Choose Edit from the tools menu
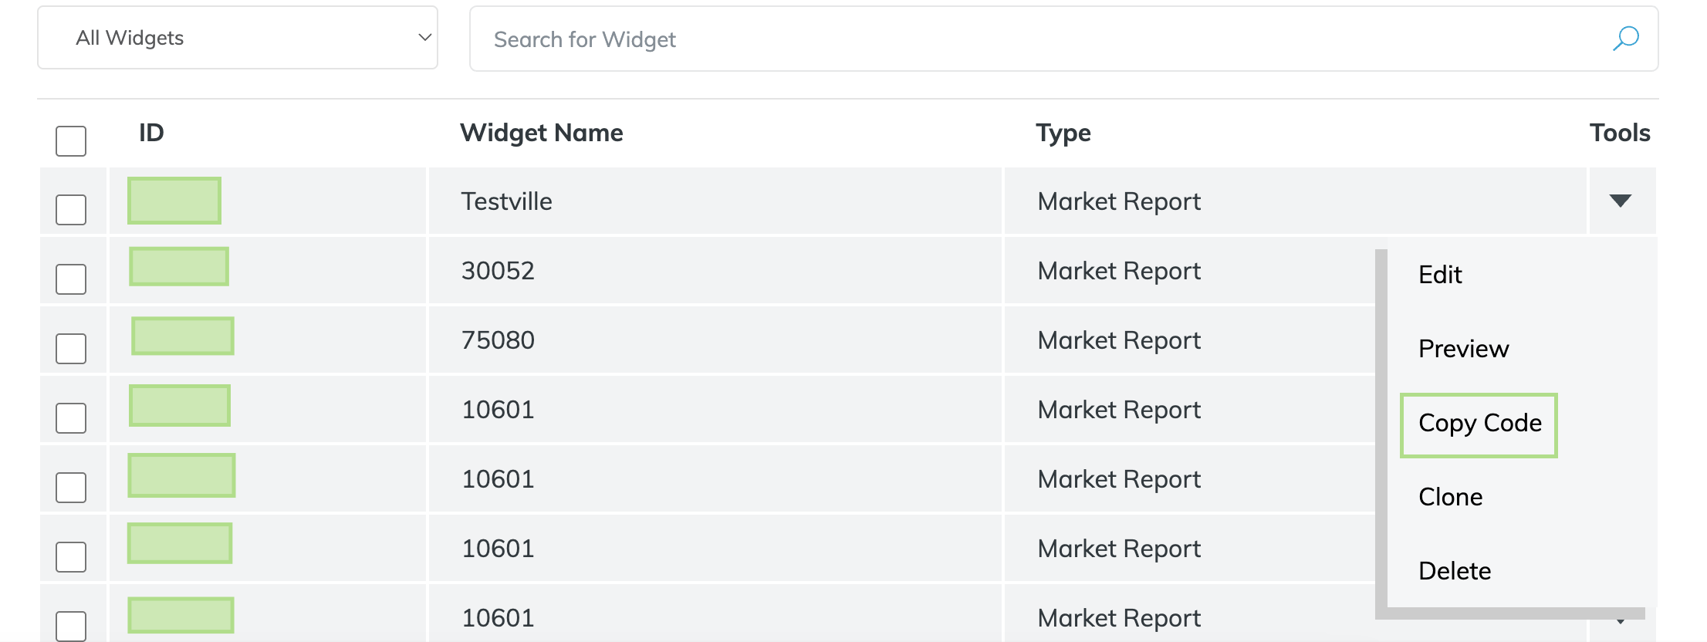Image resolution: width=1707 pixels, height=642 pixels. click(x=1440, y=275)
